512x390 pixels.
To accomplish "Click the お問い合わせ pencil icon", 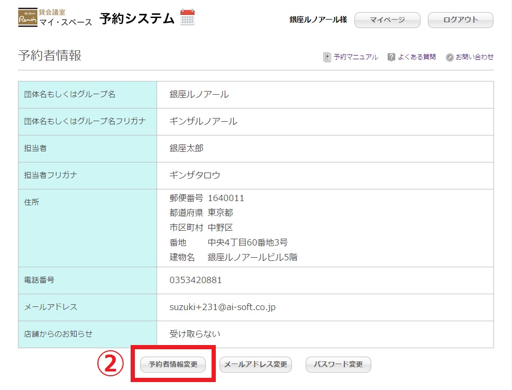I will tap(450, 57).
